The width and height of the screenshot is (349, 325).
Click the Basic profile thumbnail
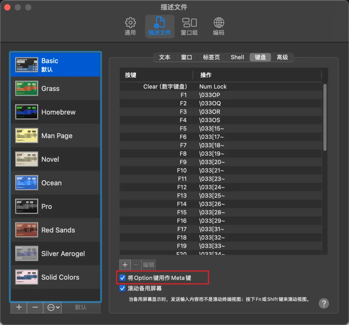tap(26, 65)
